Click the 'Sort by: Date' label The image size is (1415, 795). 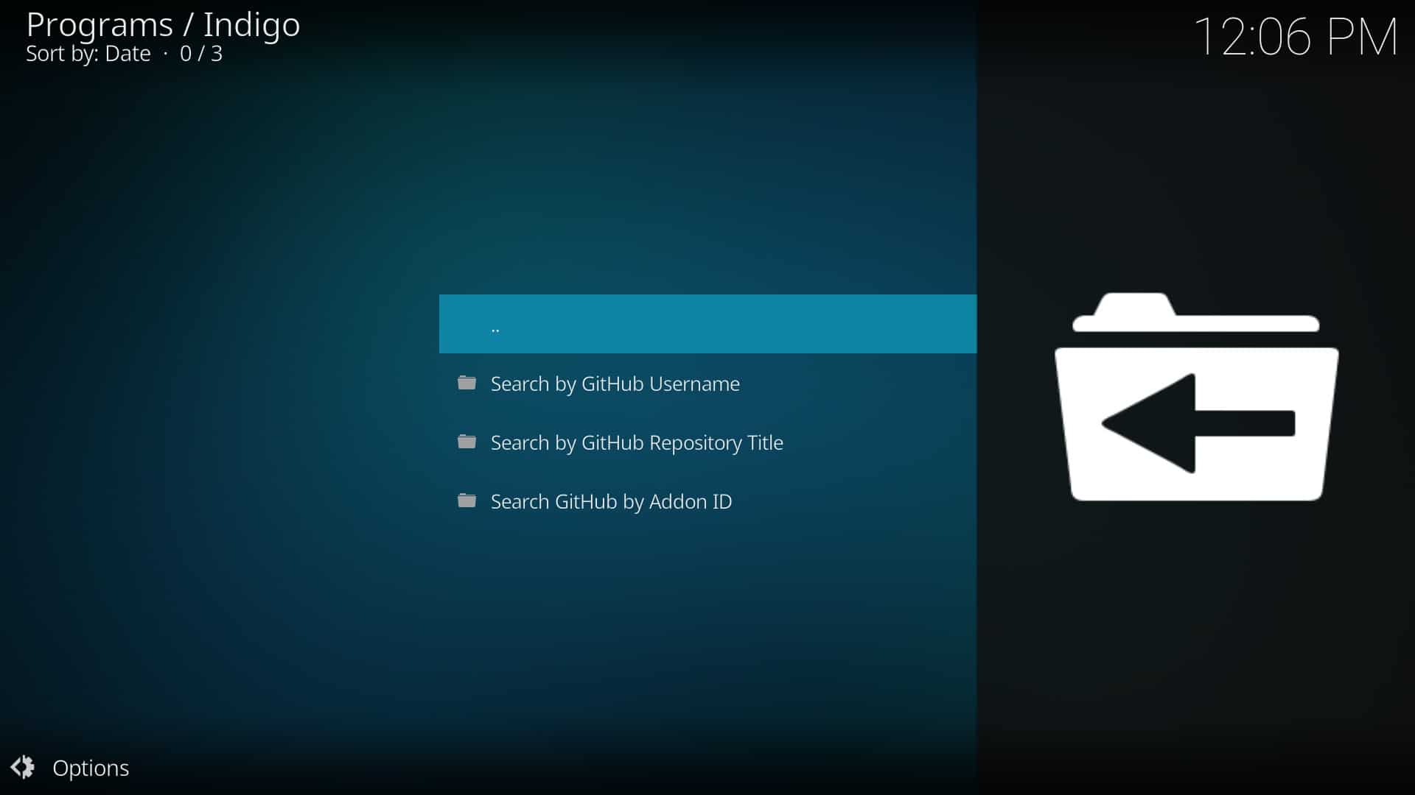click(88, 54)
